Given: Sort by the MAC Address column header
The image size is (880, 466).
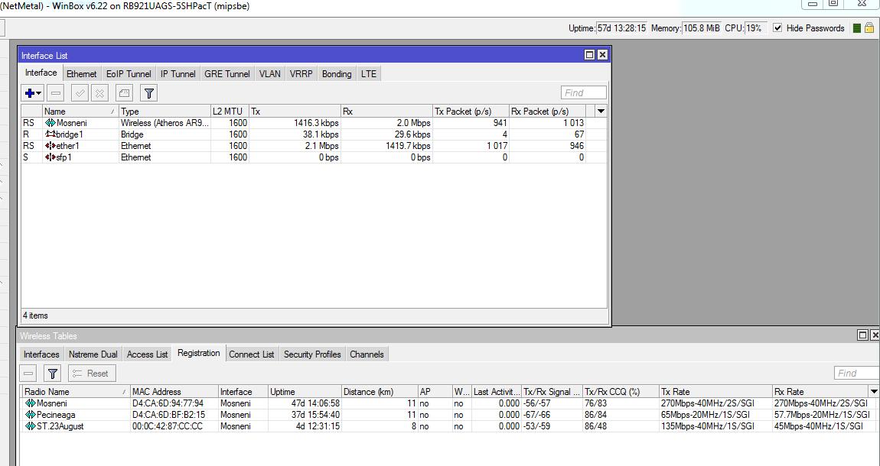Looking at the screenshot, I should pos(174,391).
